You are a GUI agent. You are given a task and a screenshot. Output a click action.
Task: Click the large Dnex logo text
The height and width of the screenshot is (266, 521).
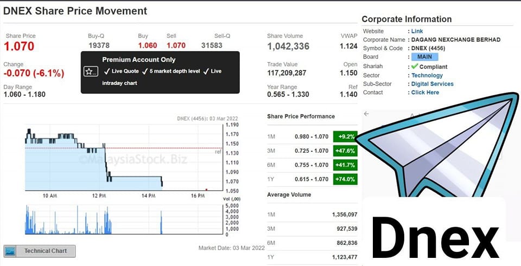click(x=435, y=237)
